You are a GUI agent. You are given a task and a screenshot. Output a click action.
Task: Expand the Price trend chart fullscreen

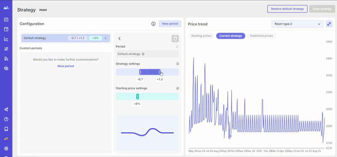[x=329, y=24]
